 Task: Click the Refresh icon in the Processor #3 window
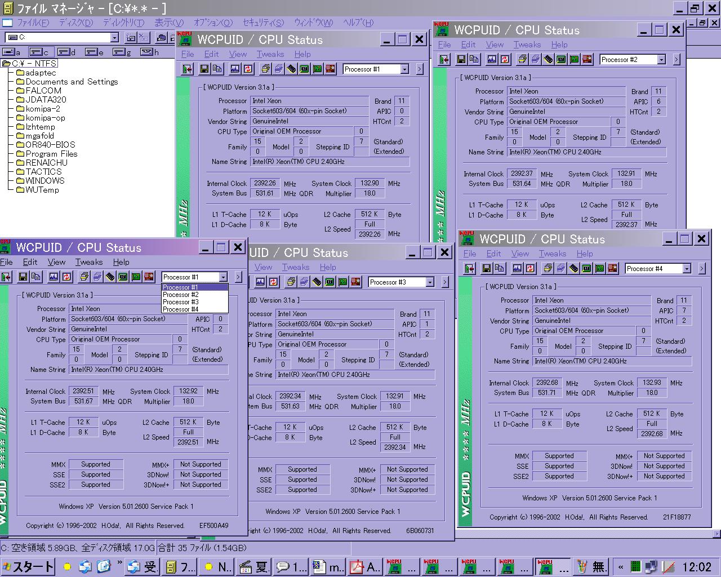273,282
